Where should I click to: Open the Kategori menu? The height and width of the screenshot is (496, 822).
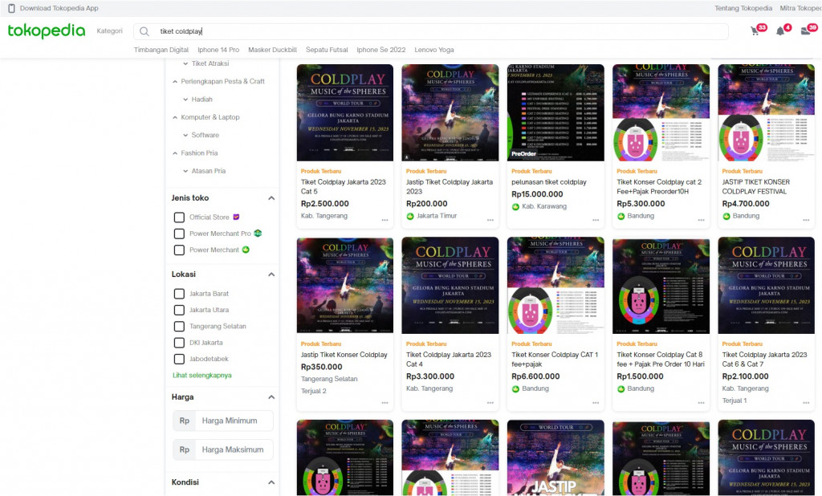coord(109,31)
